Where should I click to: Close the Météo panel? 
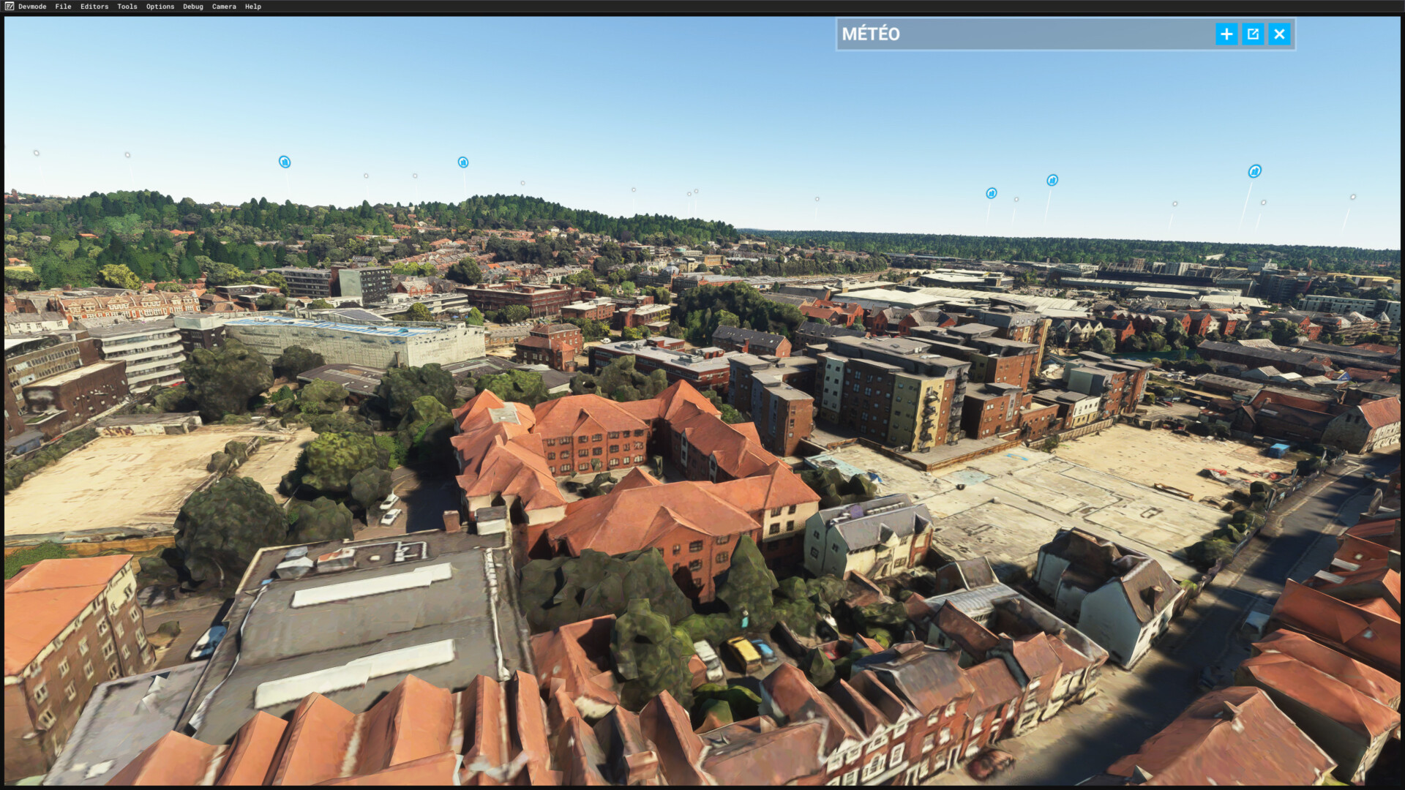1279,34
